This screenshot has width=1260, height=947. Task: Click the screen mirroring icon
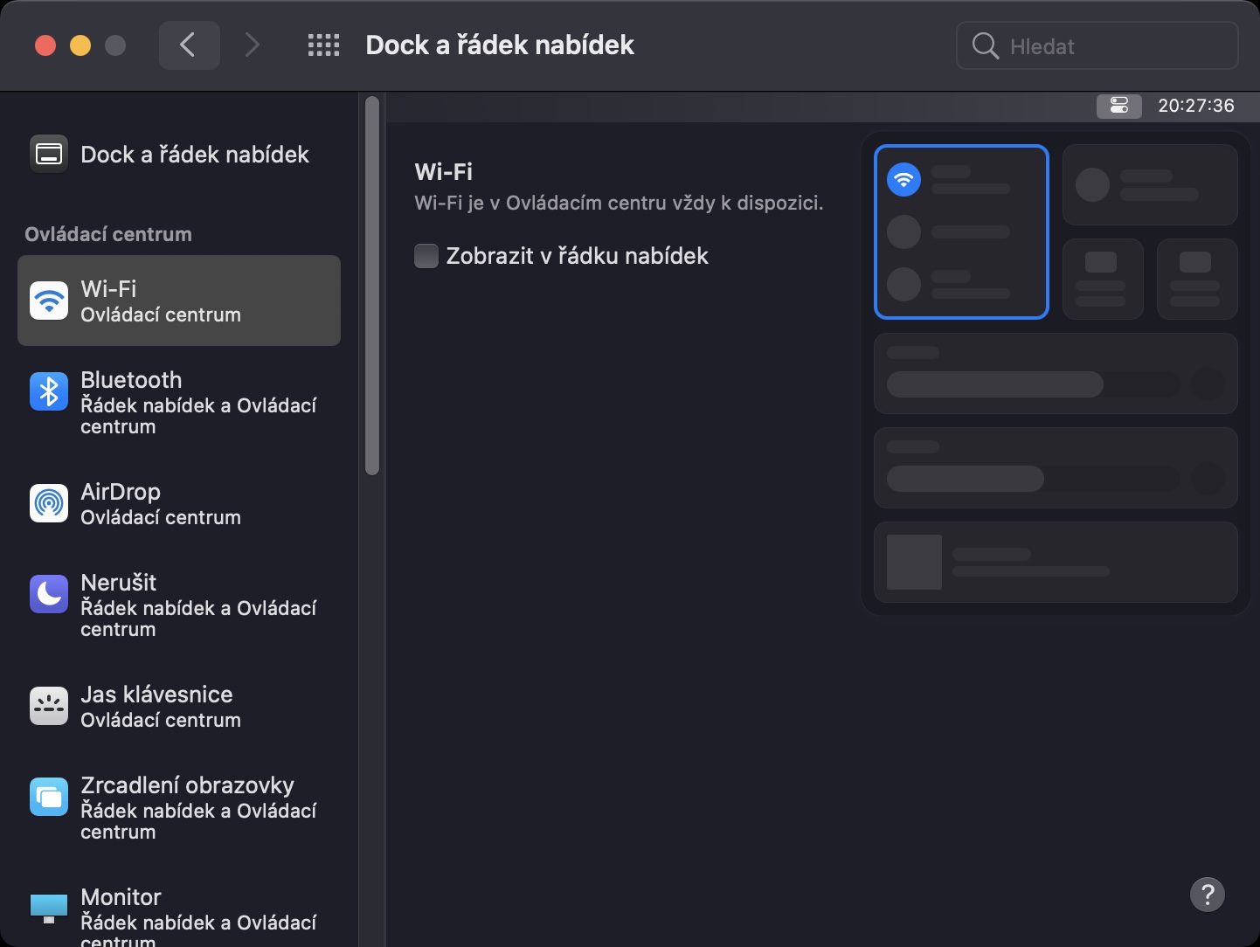click(49, 797)
